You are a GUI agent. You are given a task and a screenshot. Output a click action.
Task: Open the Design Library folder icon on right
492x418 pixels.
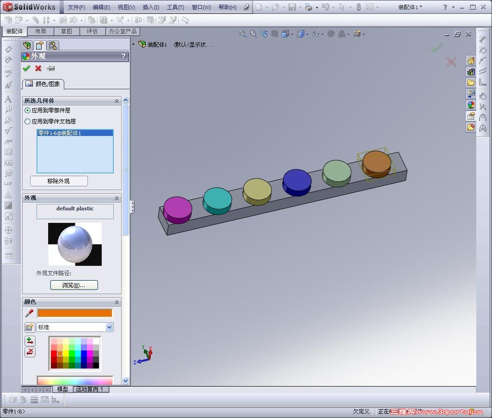tap(471, 82)
